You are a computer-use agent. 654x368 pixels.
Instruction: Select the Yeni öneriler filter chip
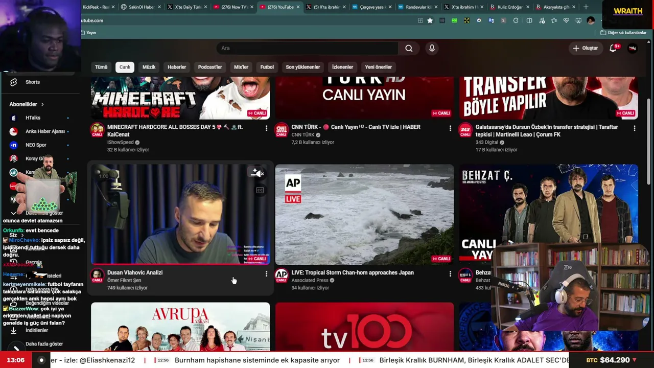coord(379,67)
